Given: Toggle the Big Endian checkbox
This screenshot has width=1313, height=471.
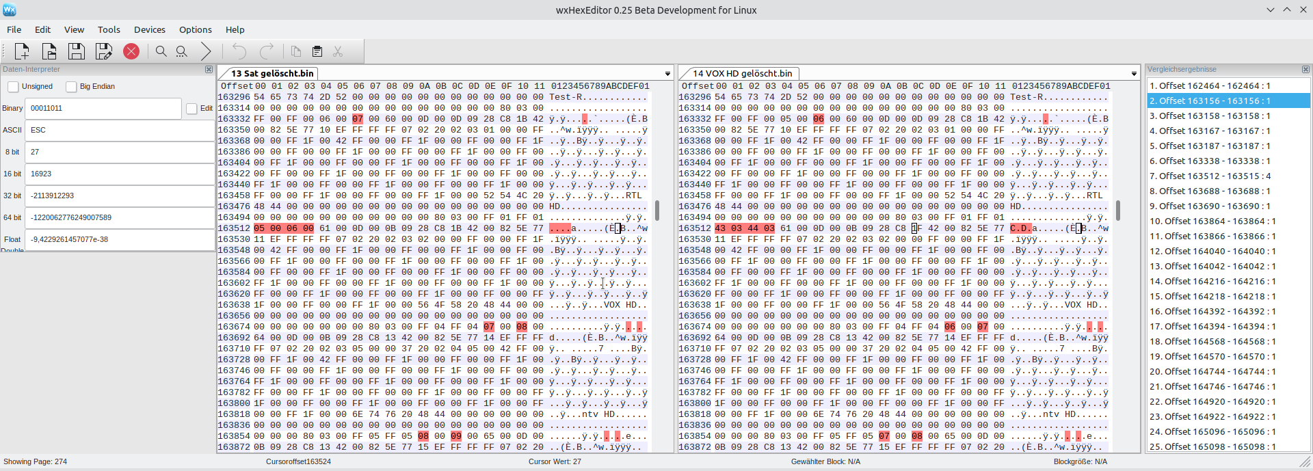Looking at the screenshot, I should click(x=71, y=87).
